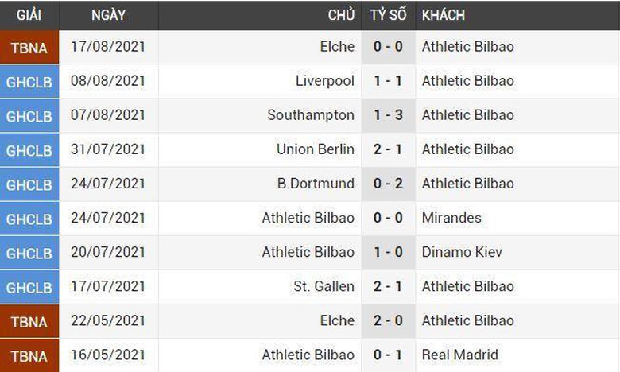Click the 1 - 3 score of Southampton match
Viewport: 620px width, 372px height.
[x=388, y=115]
